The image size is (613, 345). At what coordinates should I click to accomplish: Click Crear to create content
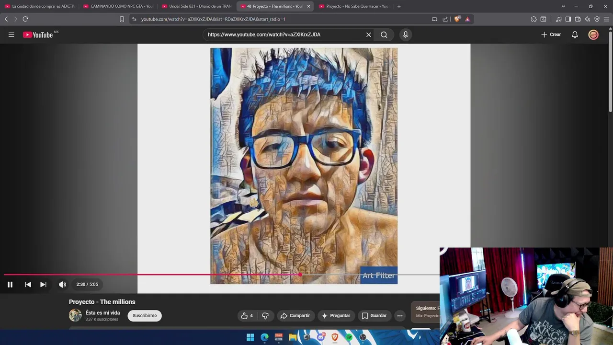tap(551, 34)
